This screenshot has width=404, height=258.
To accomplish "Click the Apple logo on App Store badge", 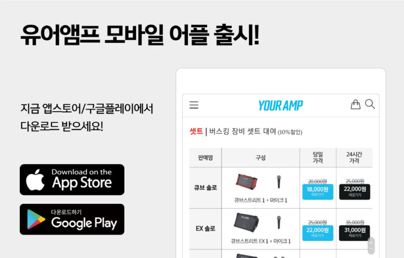I will [35, 180].
